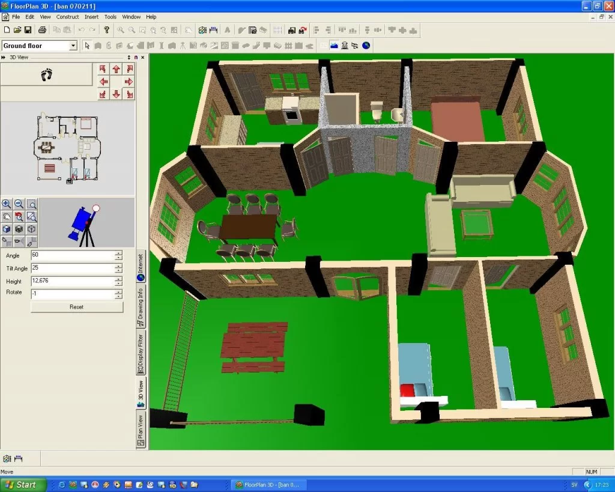This screenshot has width=615, height=492.
Task: Click the Help question mark toolbar icon
Action: click(107, 29)
